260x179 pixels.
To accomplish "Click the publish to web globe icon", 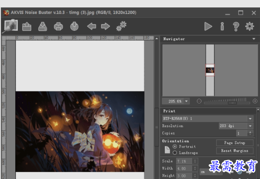I will (74, 26).
